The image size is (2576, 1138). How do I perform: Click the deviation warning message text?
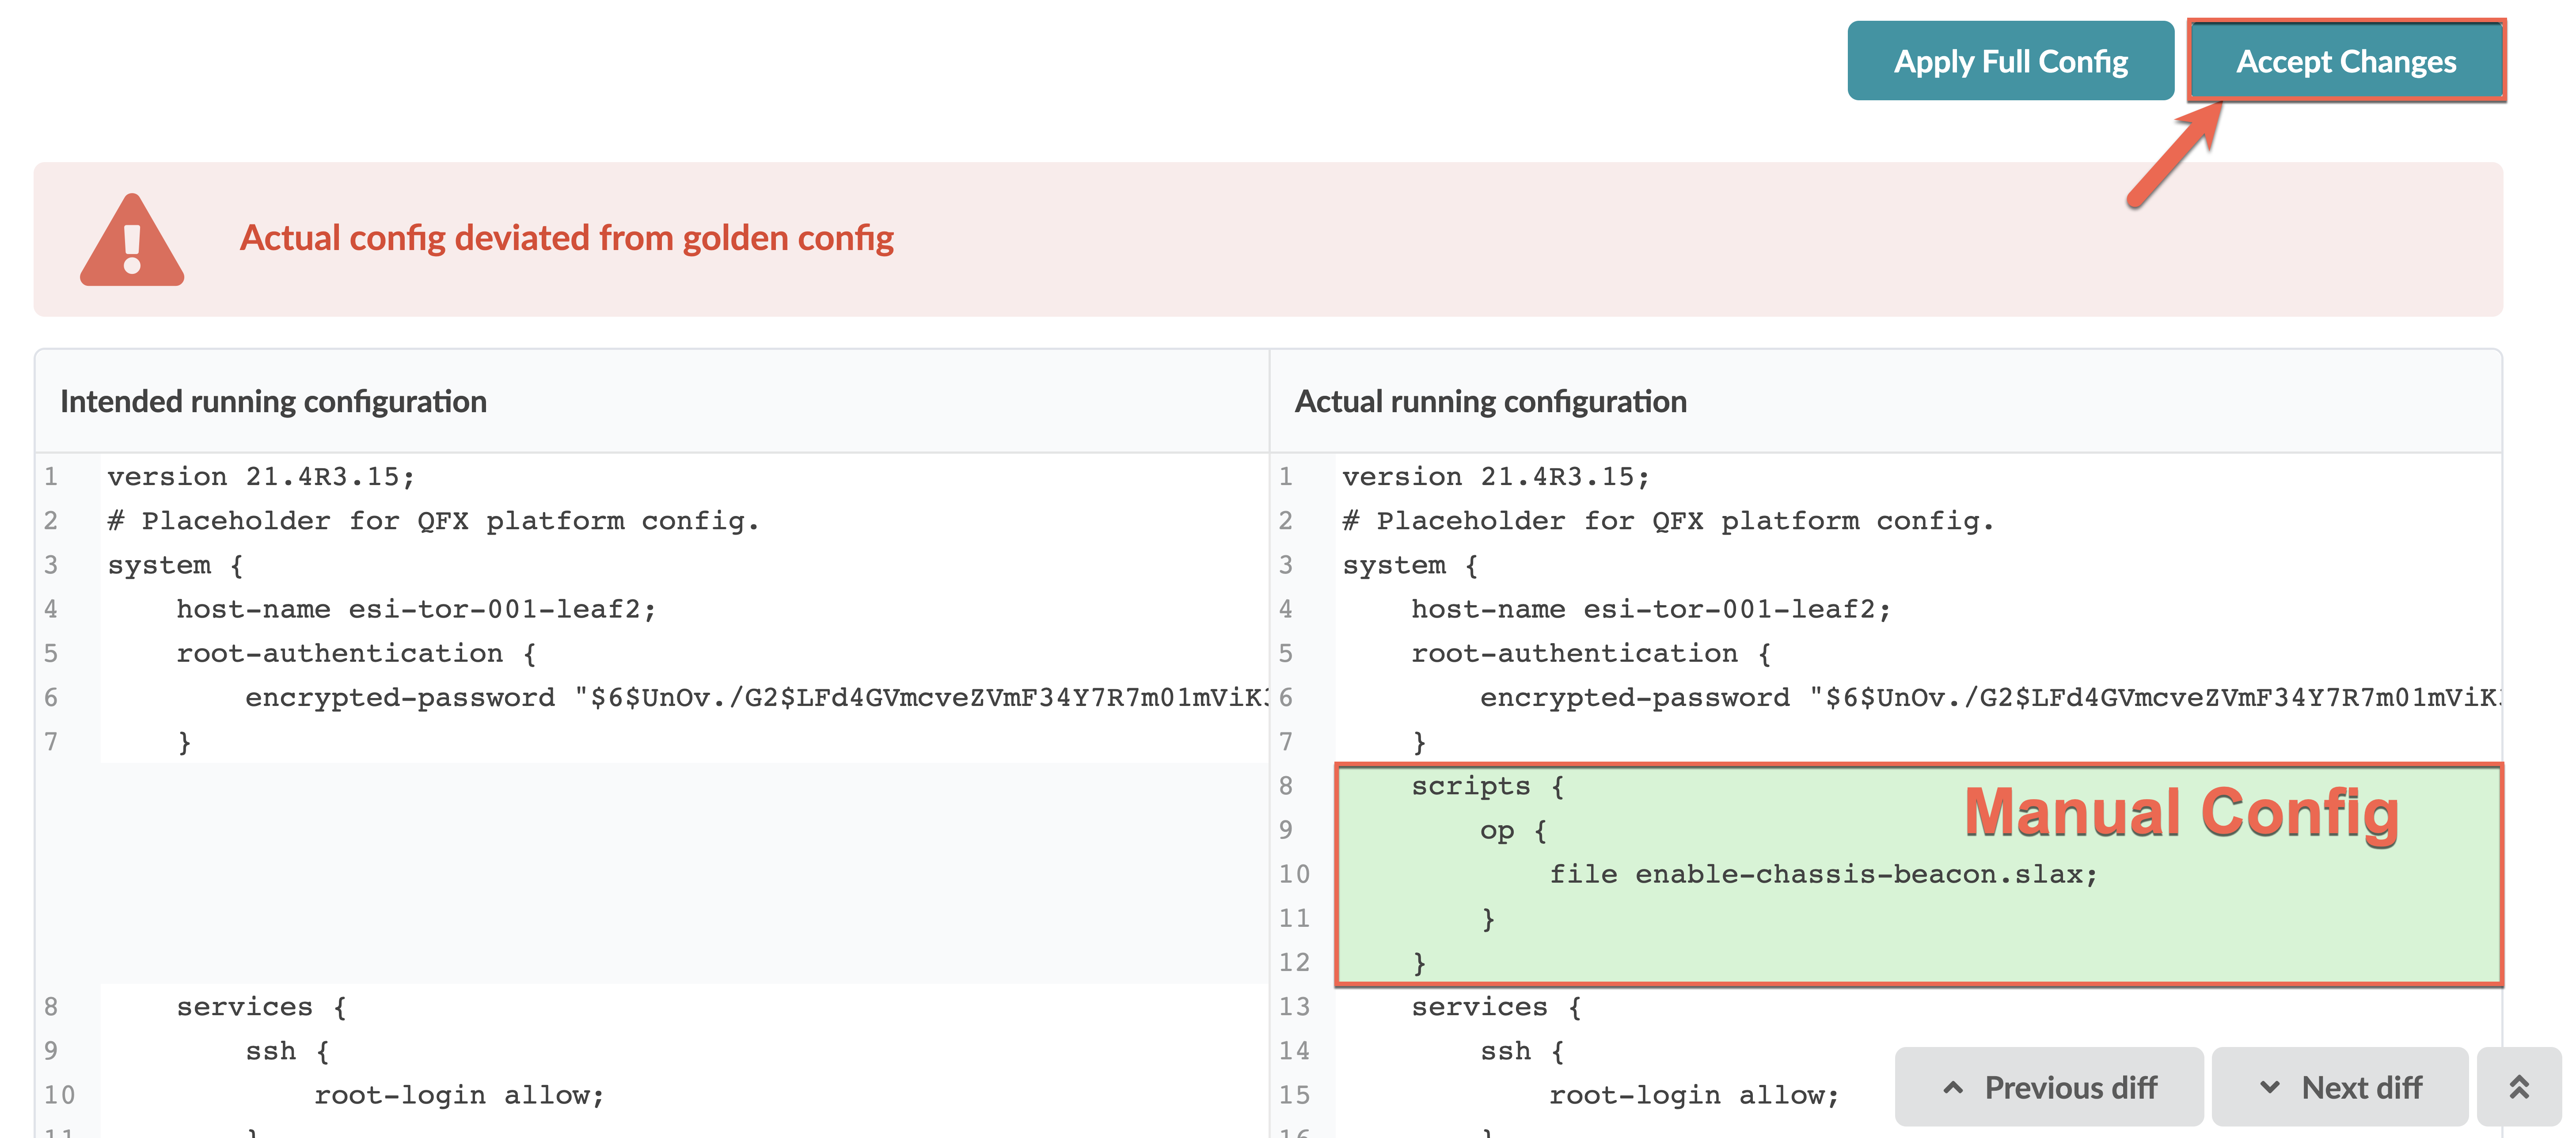tap(566, 238)
